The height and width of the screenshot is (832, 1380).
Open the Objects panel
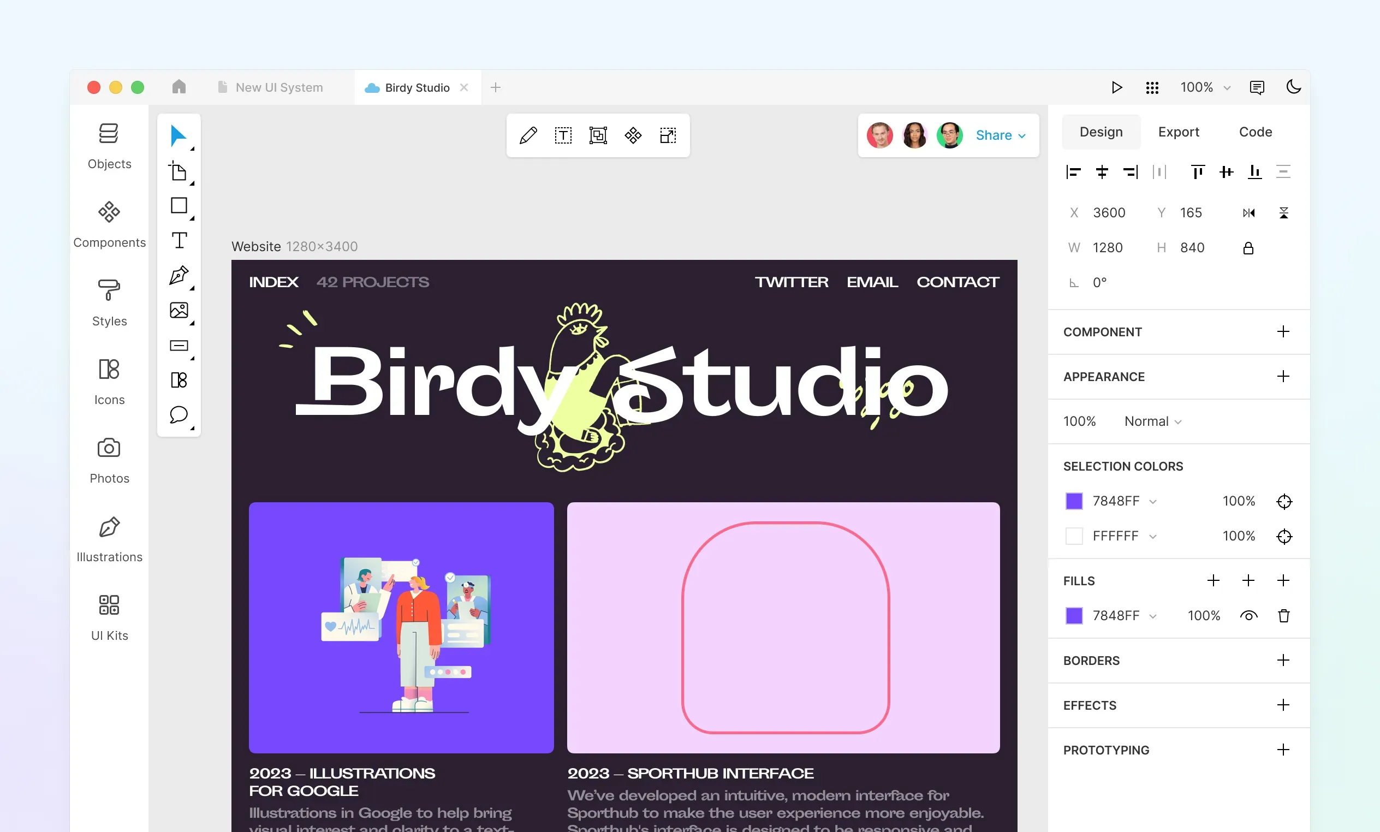[x=109, y=146]
